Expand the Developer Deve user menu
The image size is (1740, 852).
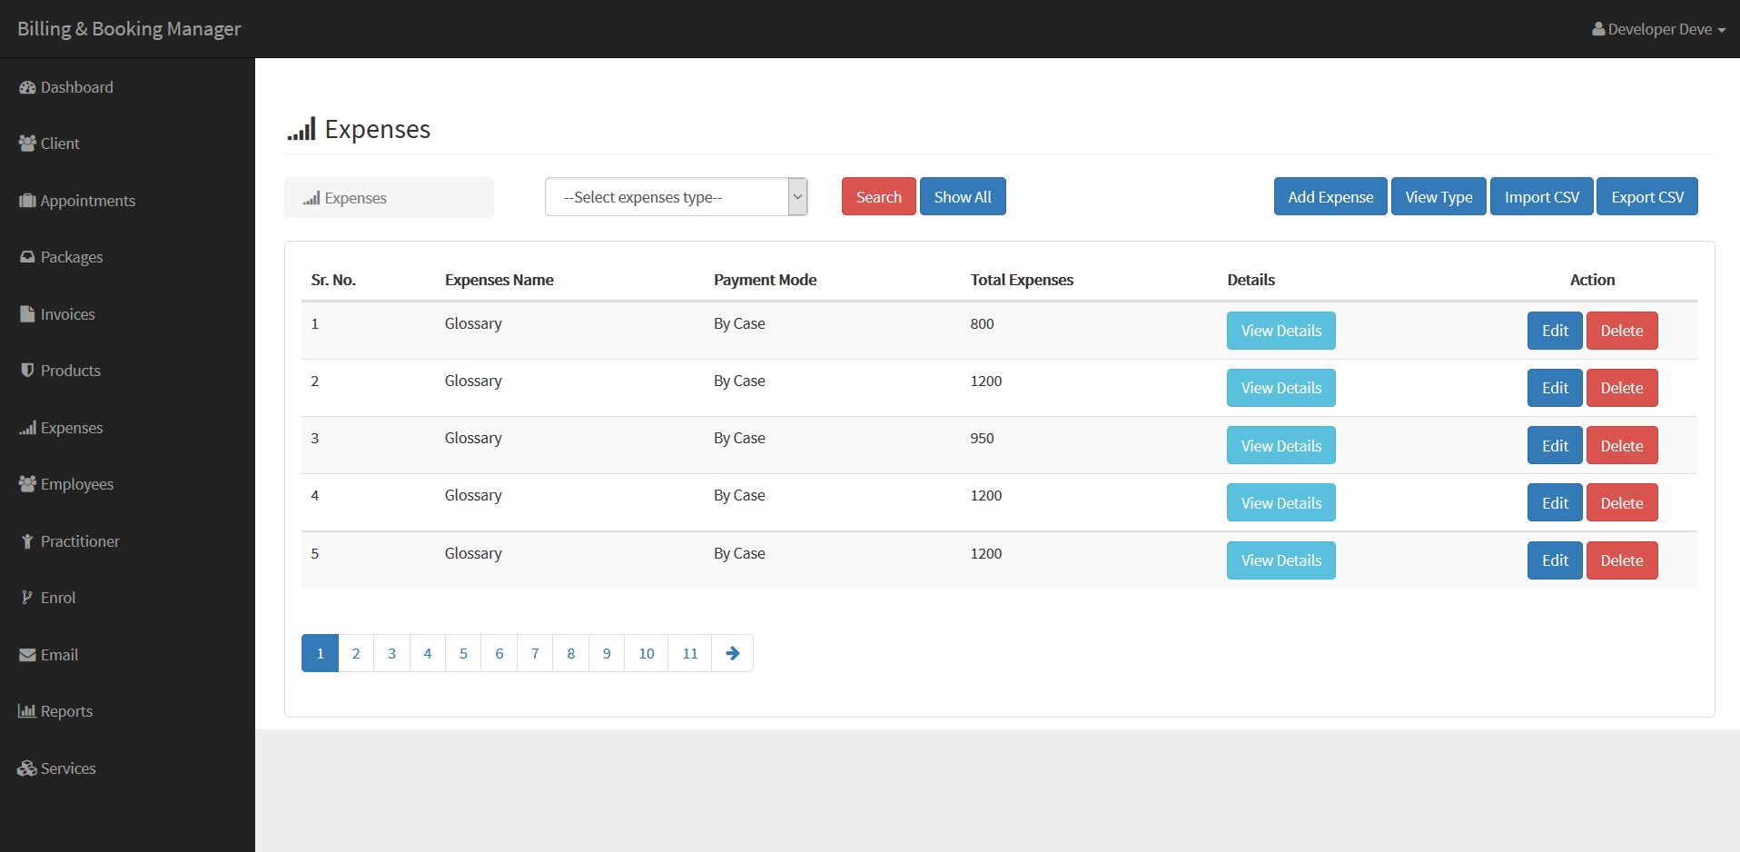tap(1658, 29)
